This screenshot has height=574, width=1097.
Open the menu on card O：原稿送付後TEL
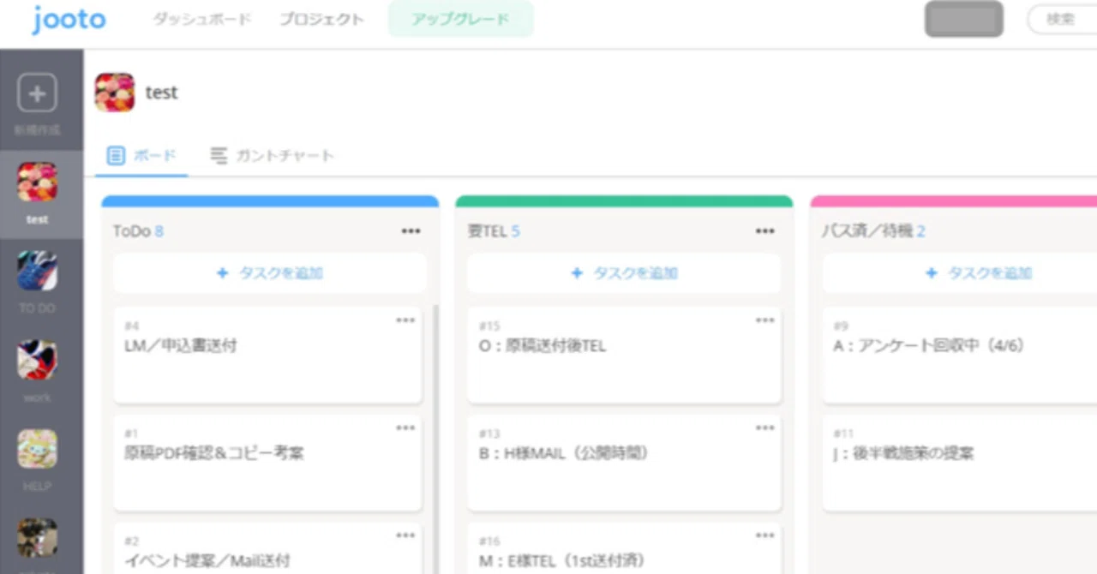[764, 320]
